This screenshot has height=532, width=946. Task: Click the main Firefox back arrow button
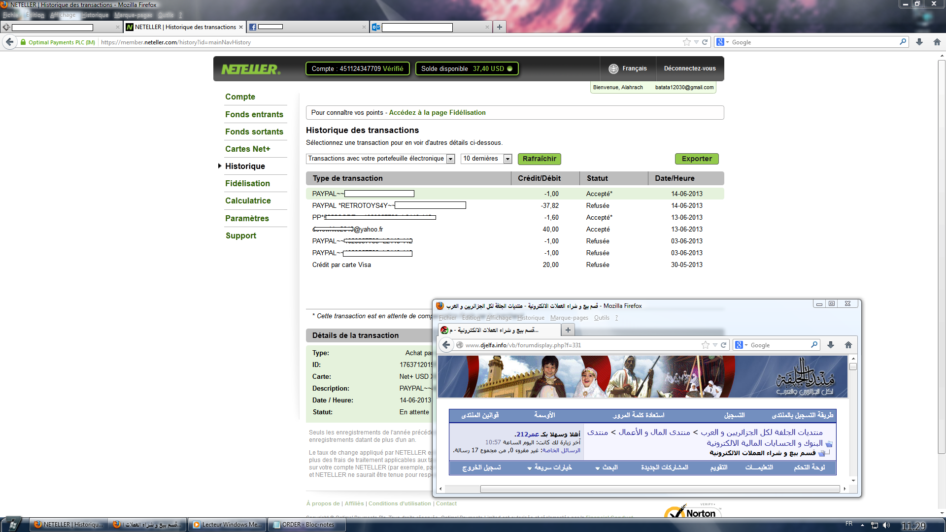[9, 42]
